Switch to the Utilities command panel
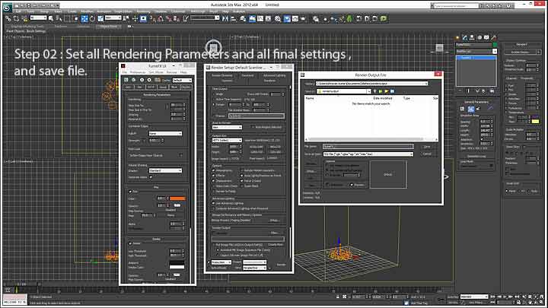Image resolution: width=548 pixels, height=308 pixels. (x=494, y=37)
